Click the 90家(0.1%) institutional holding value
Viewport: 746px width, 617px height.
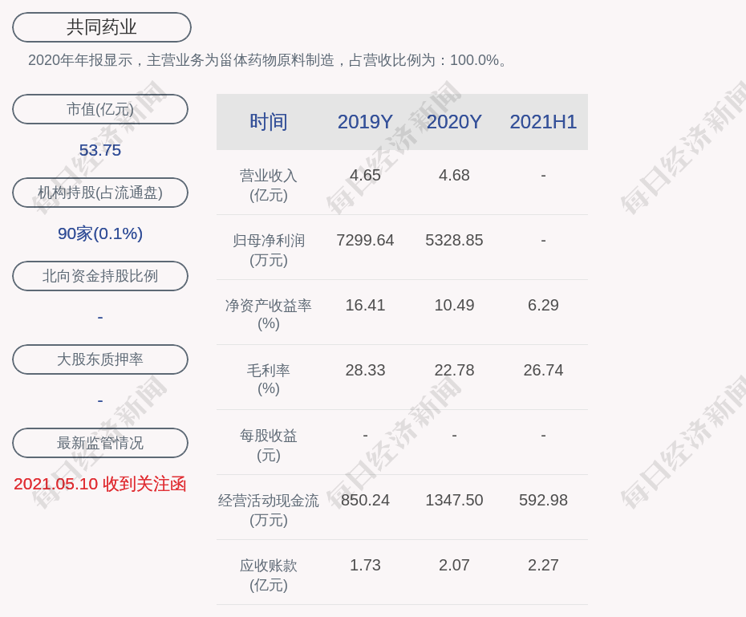coord(100,233)
